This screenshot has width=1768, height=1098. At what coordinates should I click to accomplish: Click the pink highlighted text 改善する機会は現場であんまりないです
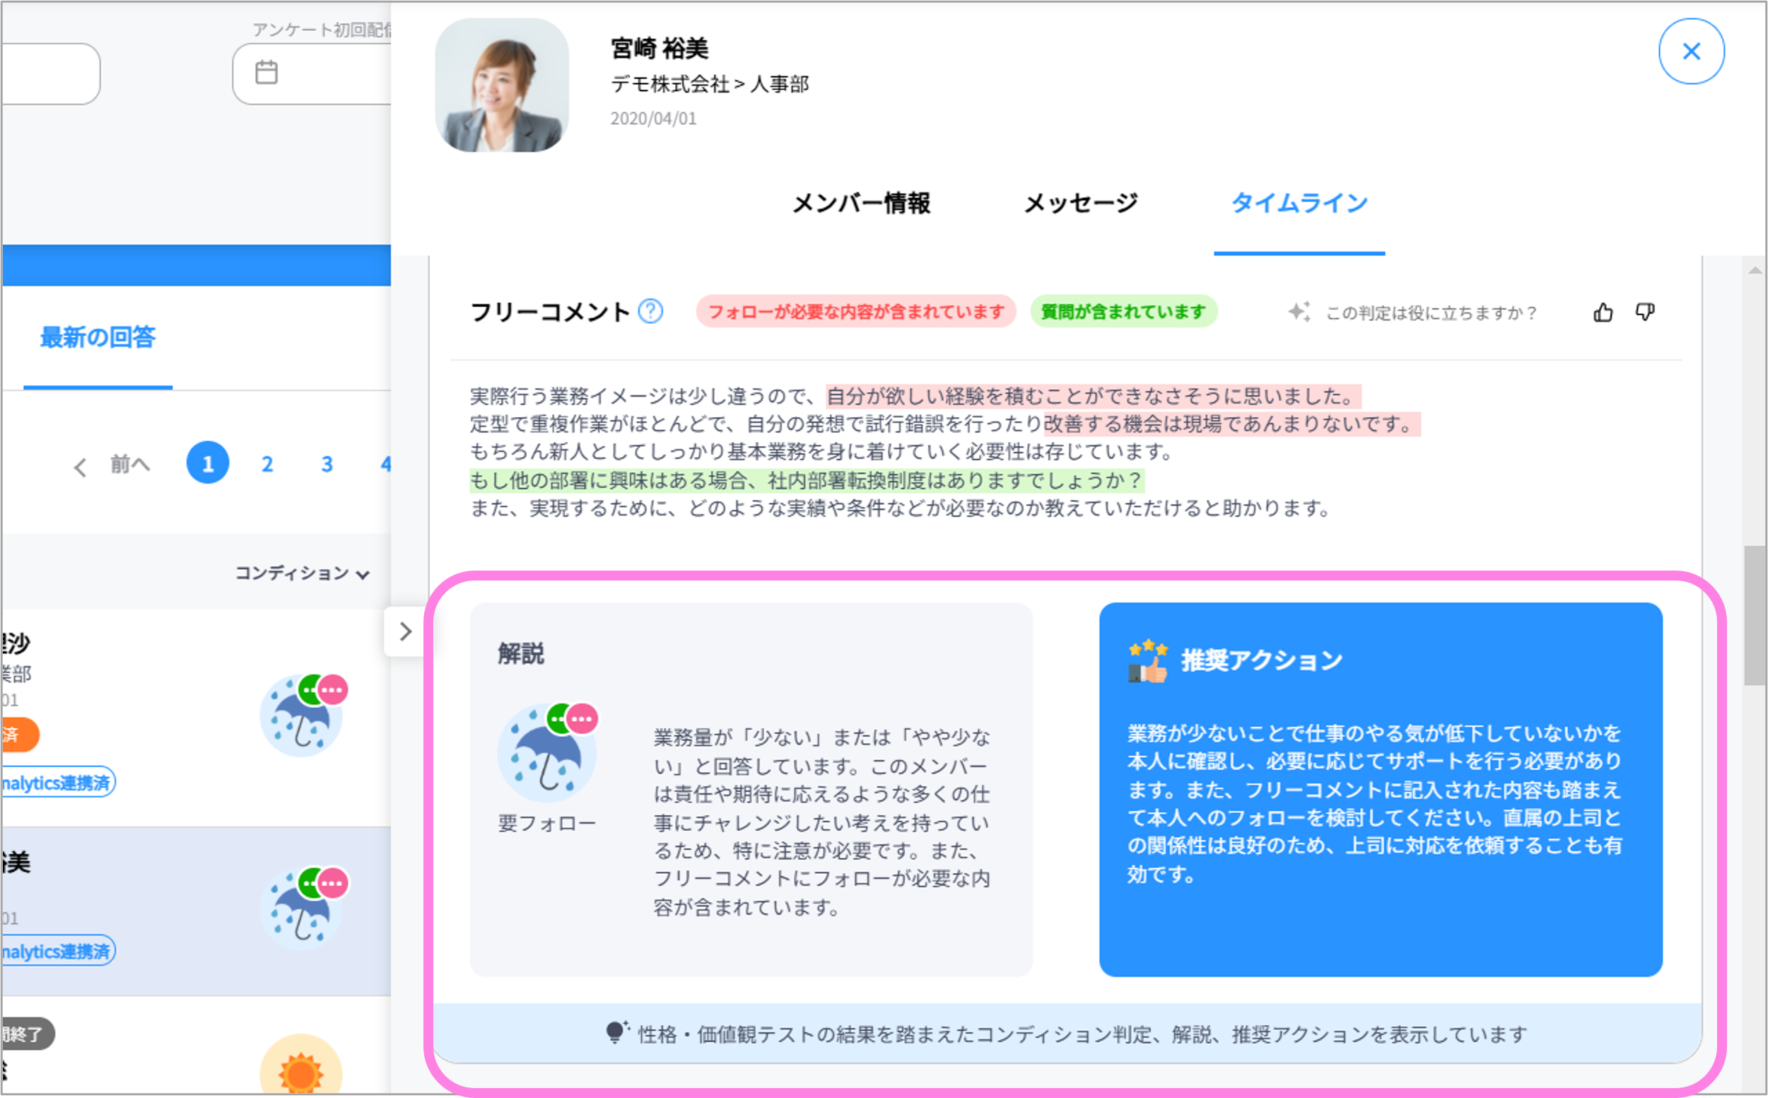1231,424
